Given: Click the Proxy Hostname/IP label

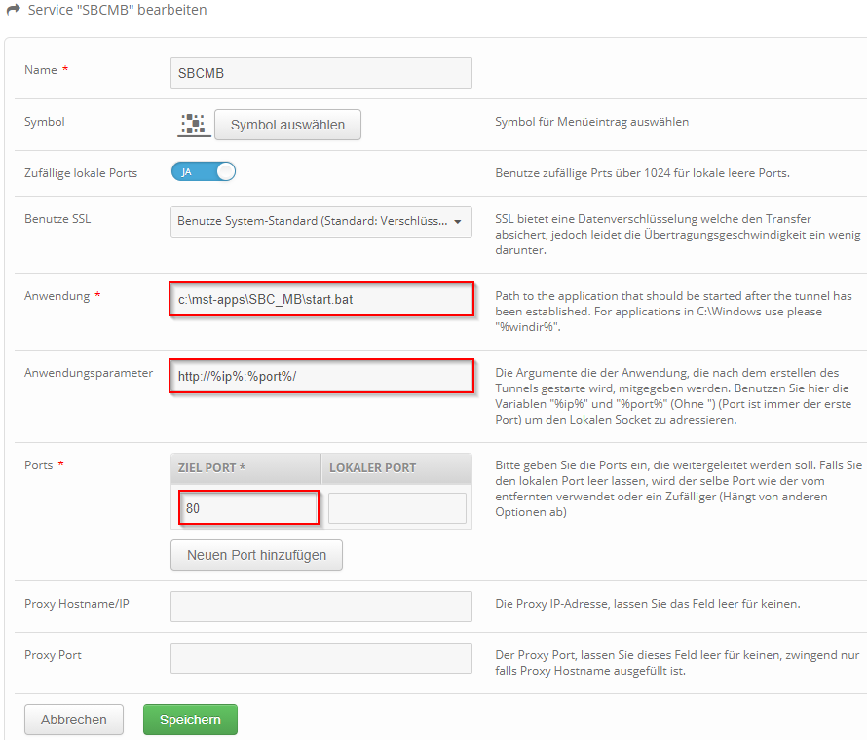Looking at the screenshot, I should 77,604.
